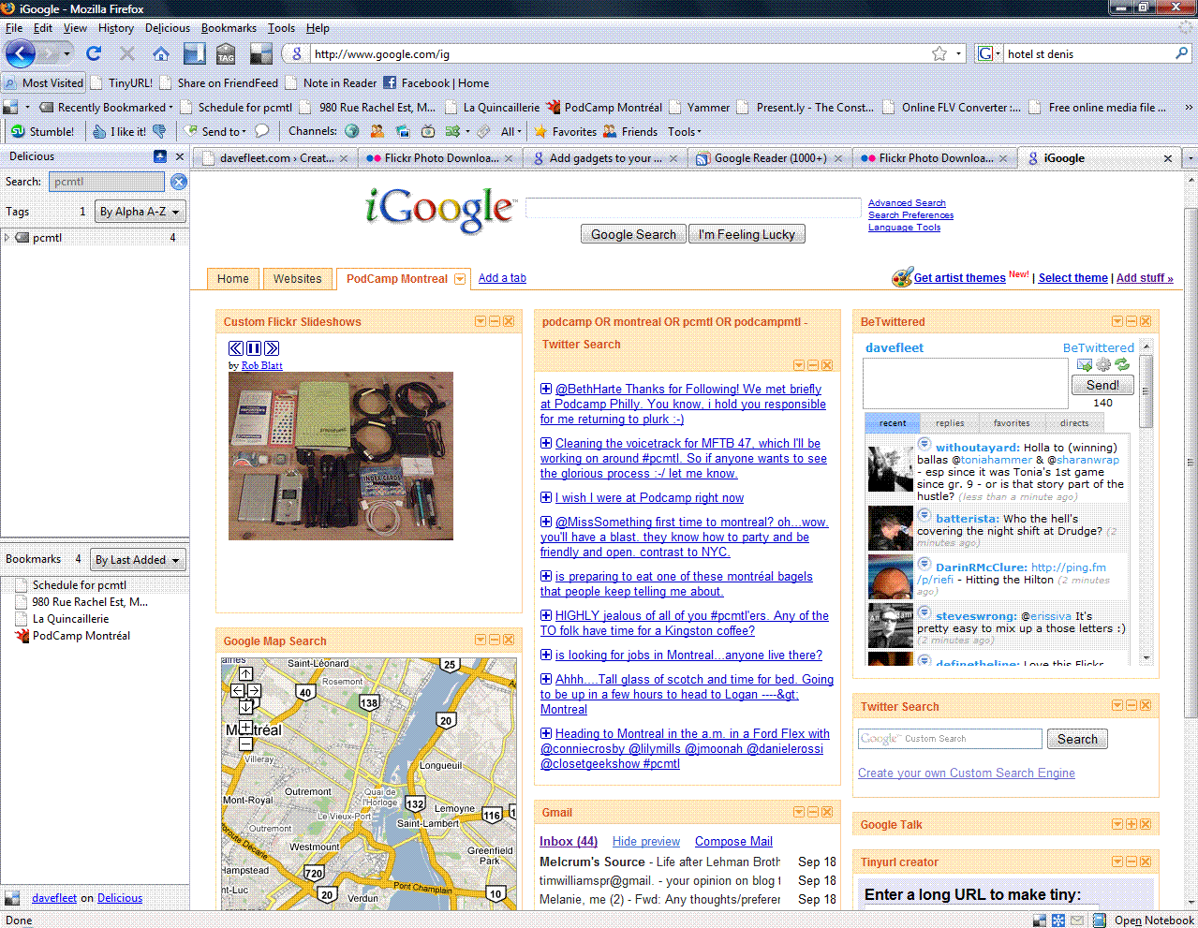Click the Stumble! toolbar button
Viewport: 1198px width, 928px height.
[43, 131]
